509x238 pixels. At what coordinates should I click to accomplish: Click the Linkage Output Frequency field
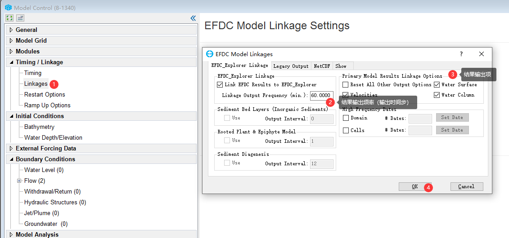[x=321, y=95]
